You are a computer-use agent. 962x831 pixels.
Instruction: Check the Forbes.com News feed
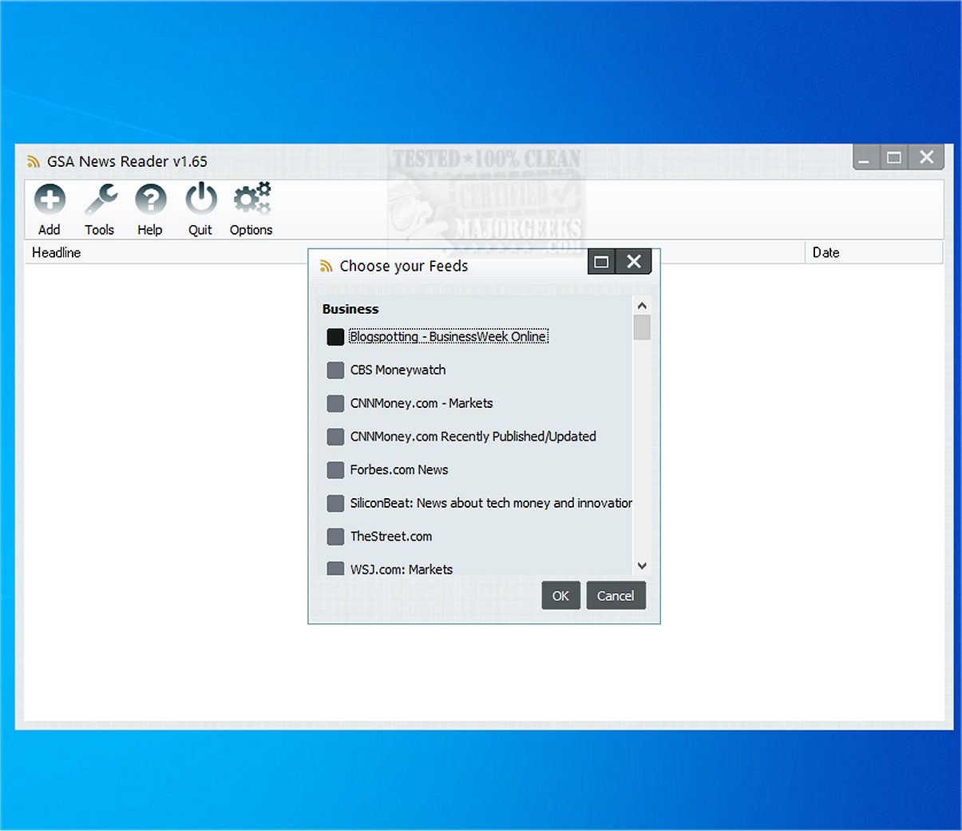[x=335, y=470]
